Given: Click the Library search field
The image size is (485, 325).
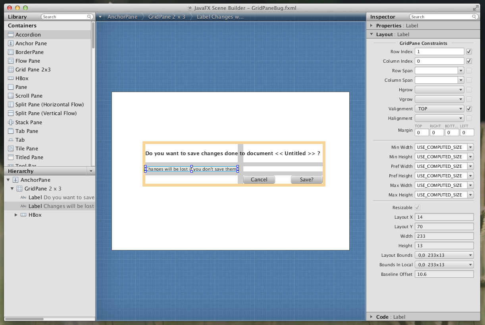Looking at the screenshot, I should pyautogui.click(x=65, y=17).
